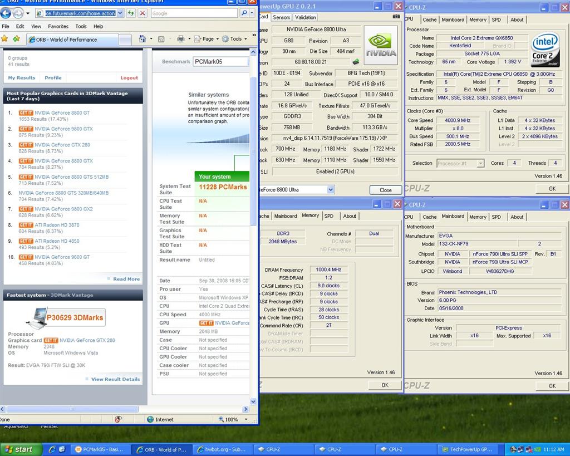This screenshot has height=456, width=570.
Task: Expand IE toolbar overflow chevron
Action: (254, 35)
